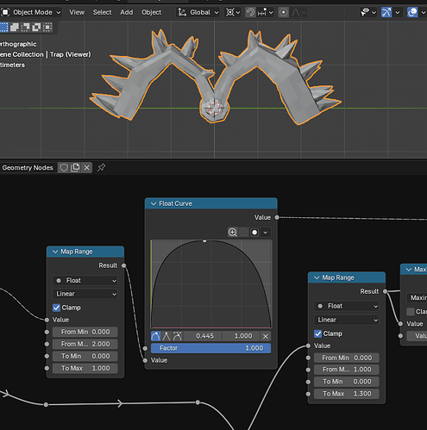Collapse the right Map Range node

[317, 277]
